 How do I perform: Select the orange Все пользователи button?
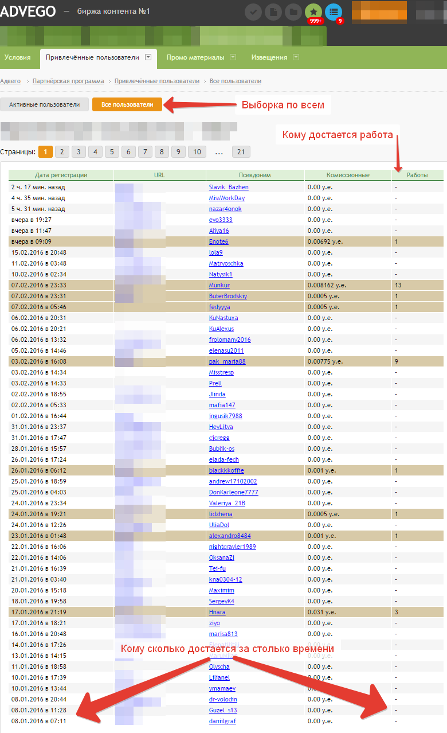127,104
